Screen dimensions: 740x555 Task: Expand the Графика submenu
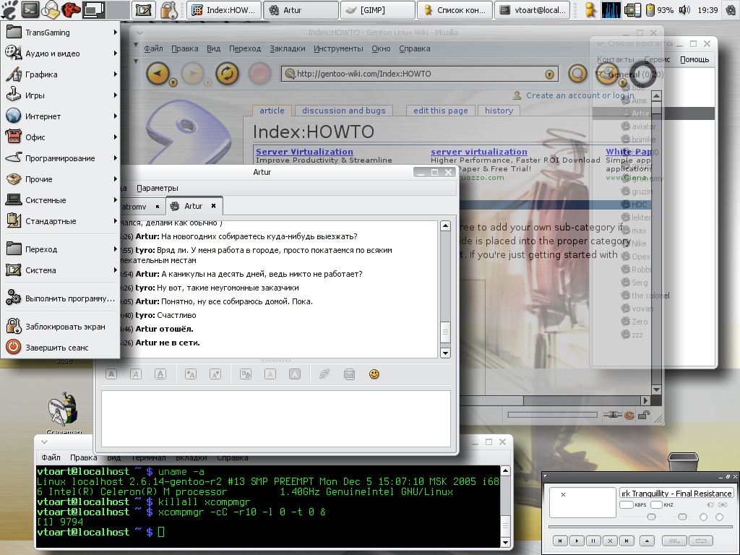[61, 74]
